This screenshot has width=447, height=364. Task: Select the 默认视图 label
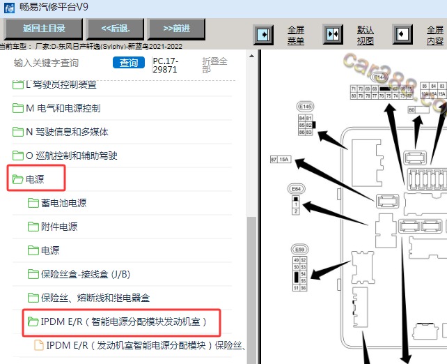coord(366,35)
